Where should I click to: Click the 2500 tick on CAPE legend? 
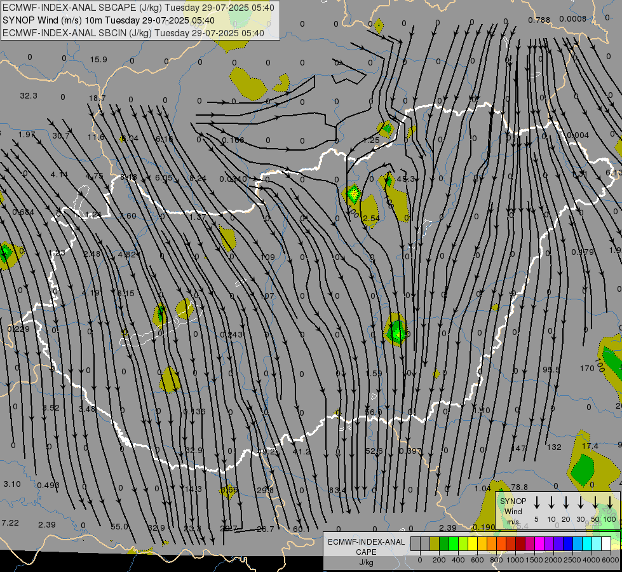tap(572, 560)
